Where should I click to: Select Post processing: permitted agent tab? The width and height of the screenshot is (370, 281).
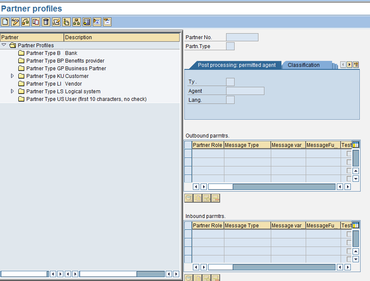click(x=237, y=65)
